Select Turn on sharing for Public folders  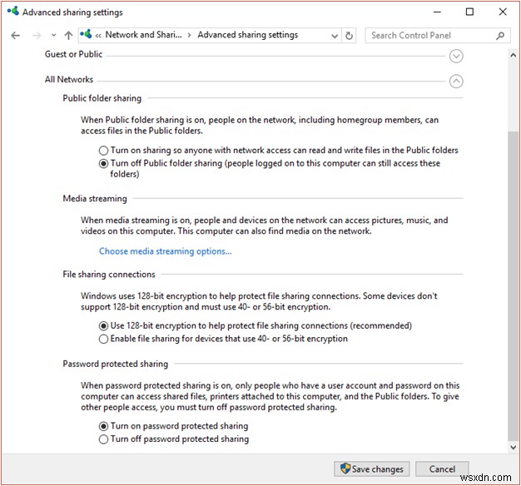[103, 151]
